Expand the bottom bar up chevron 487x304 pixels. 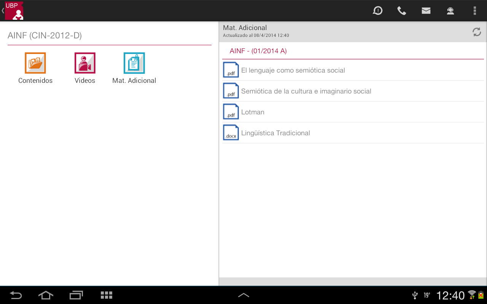pyautogui.click(x=243, y=295)
